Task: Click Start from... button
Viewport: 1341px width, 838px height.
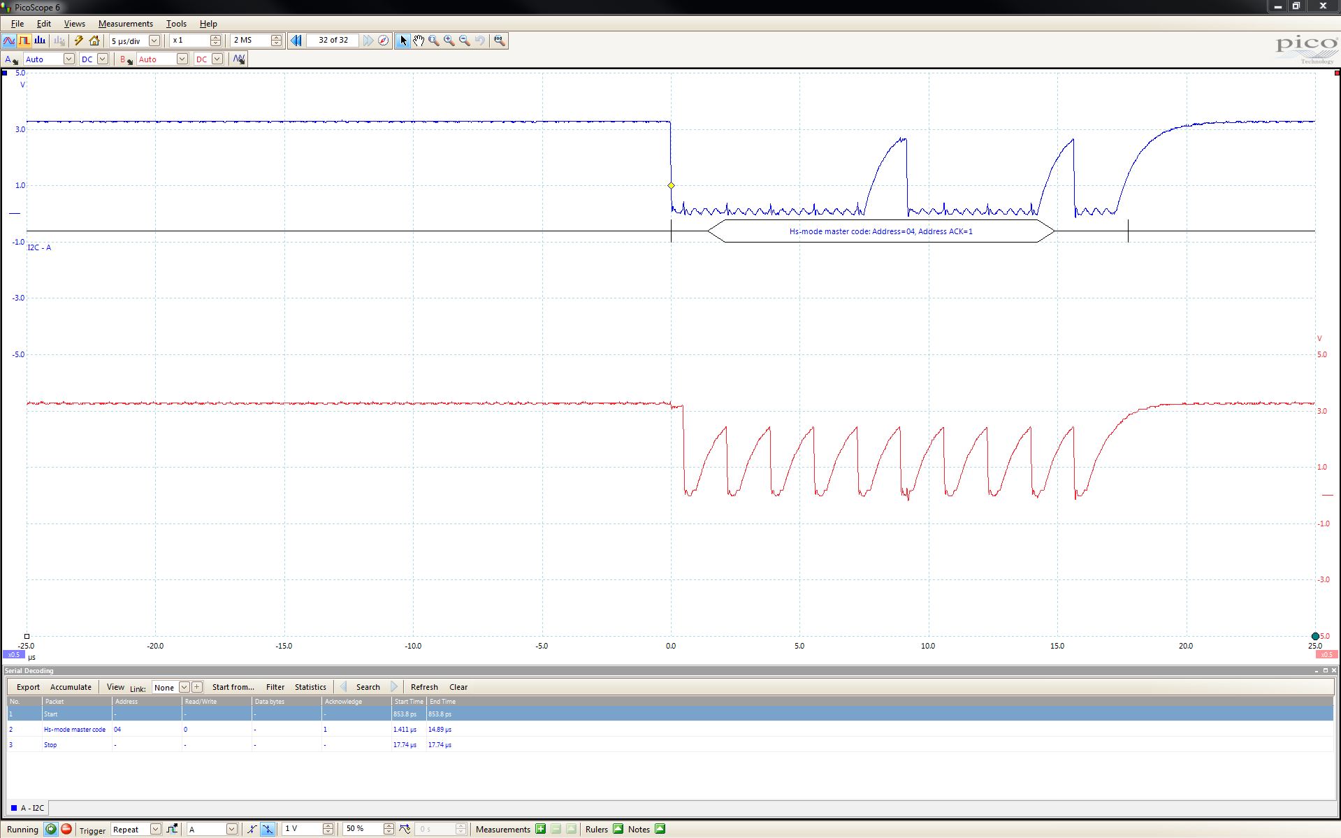Action: coord(233,687)
